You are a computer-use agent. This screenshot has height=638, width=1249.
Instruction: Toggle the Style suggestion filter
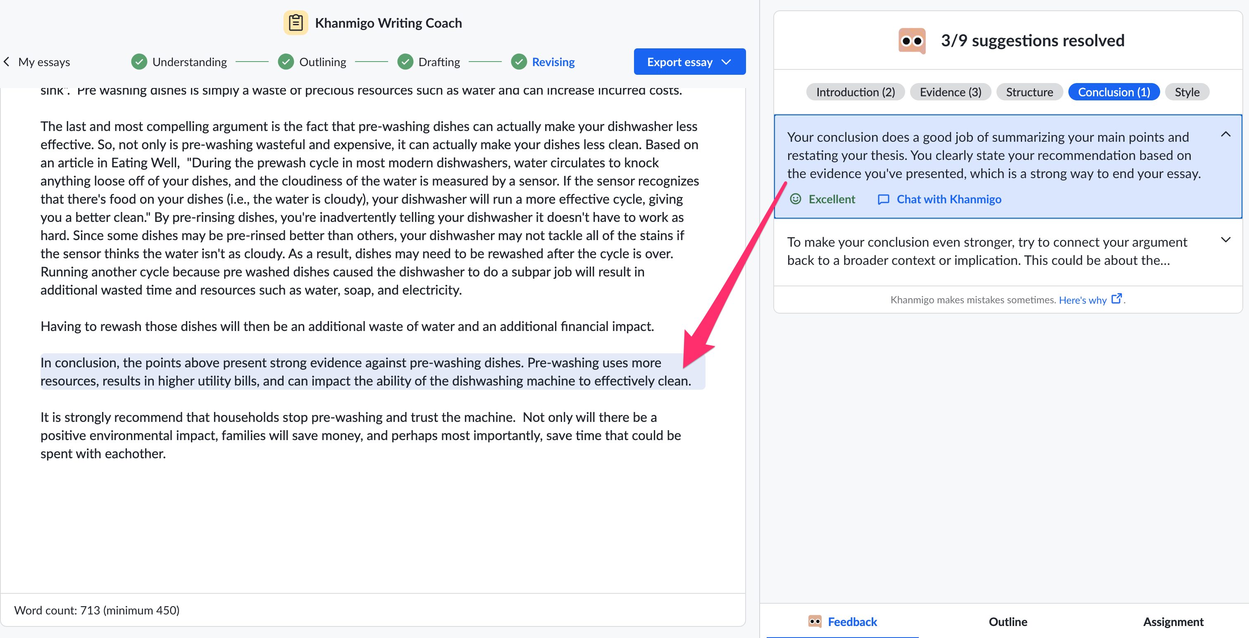[x=1187, y=92]
